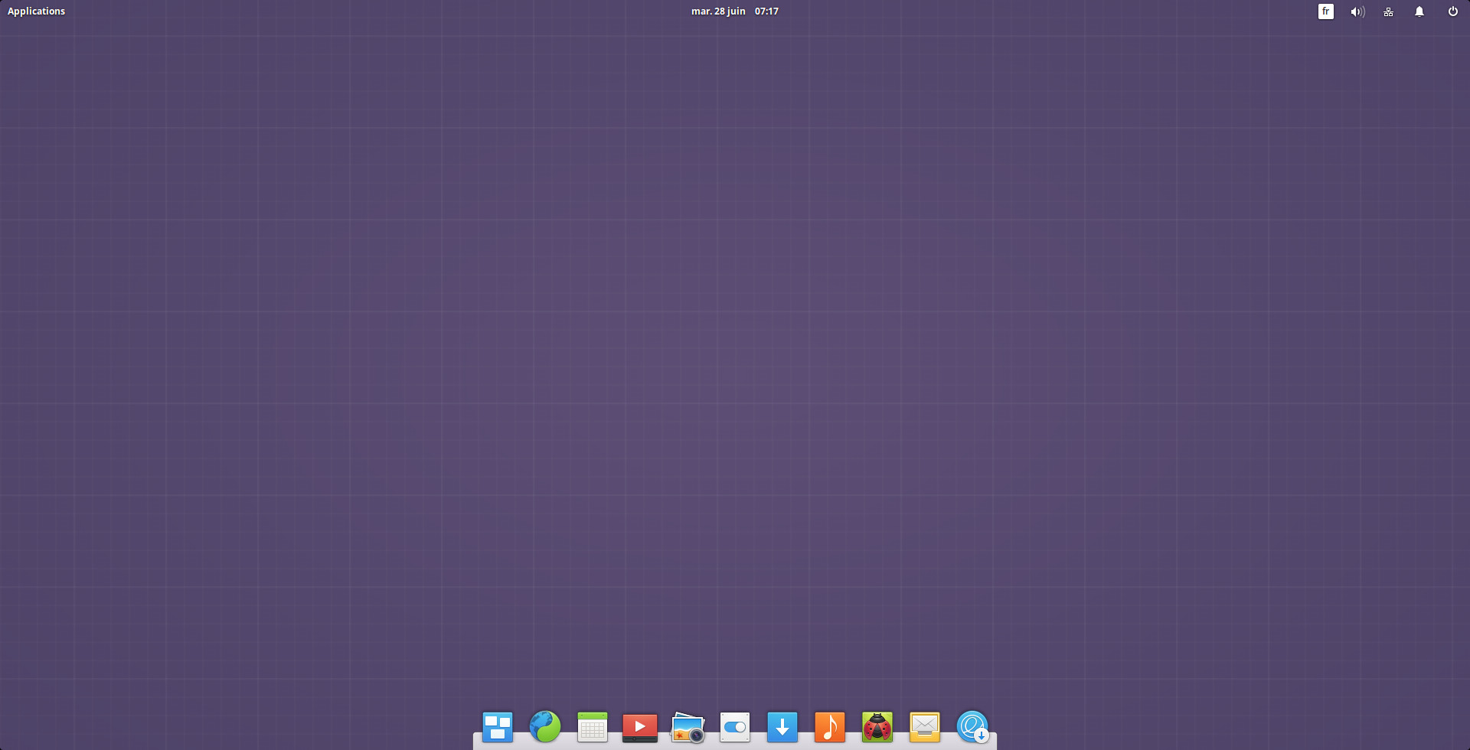Image resolution: width=1470 pixels, height=750 pixels.
Task: Open the Photos app in dock
Action: pos(688,728)
